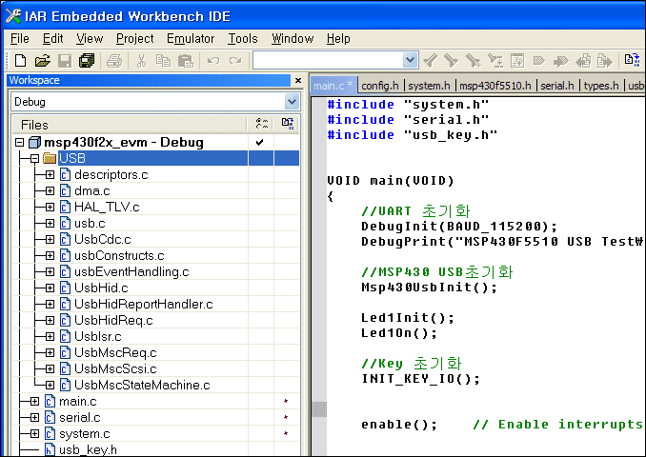The width and height of the screenshot is (646, 457).
Task: Select the main.c editor tab
Action: tap(333, 86)
